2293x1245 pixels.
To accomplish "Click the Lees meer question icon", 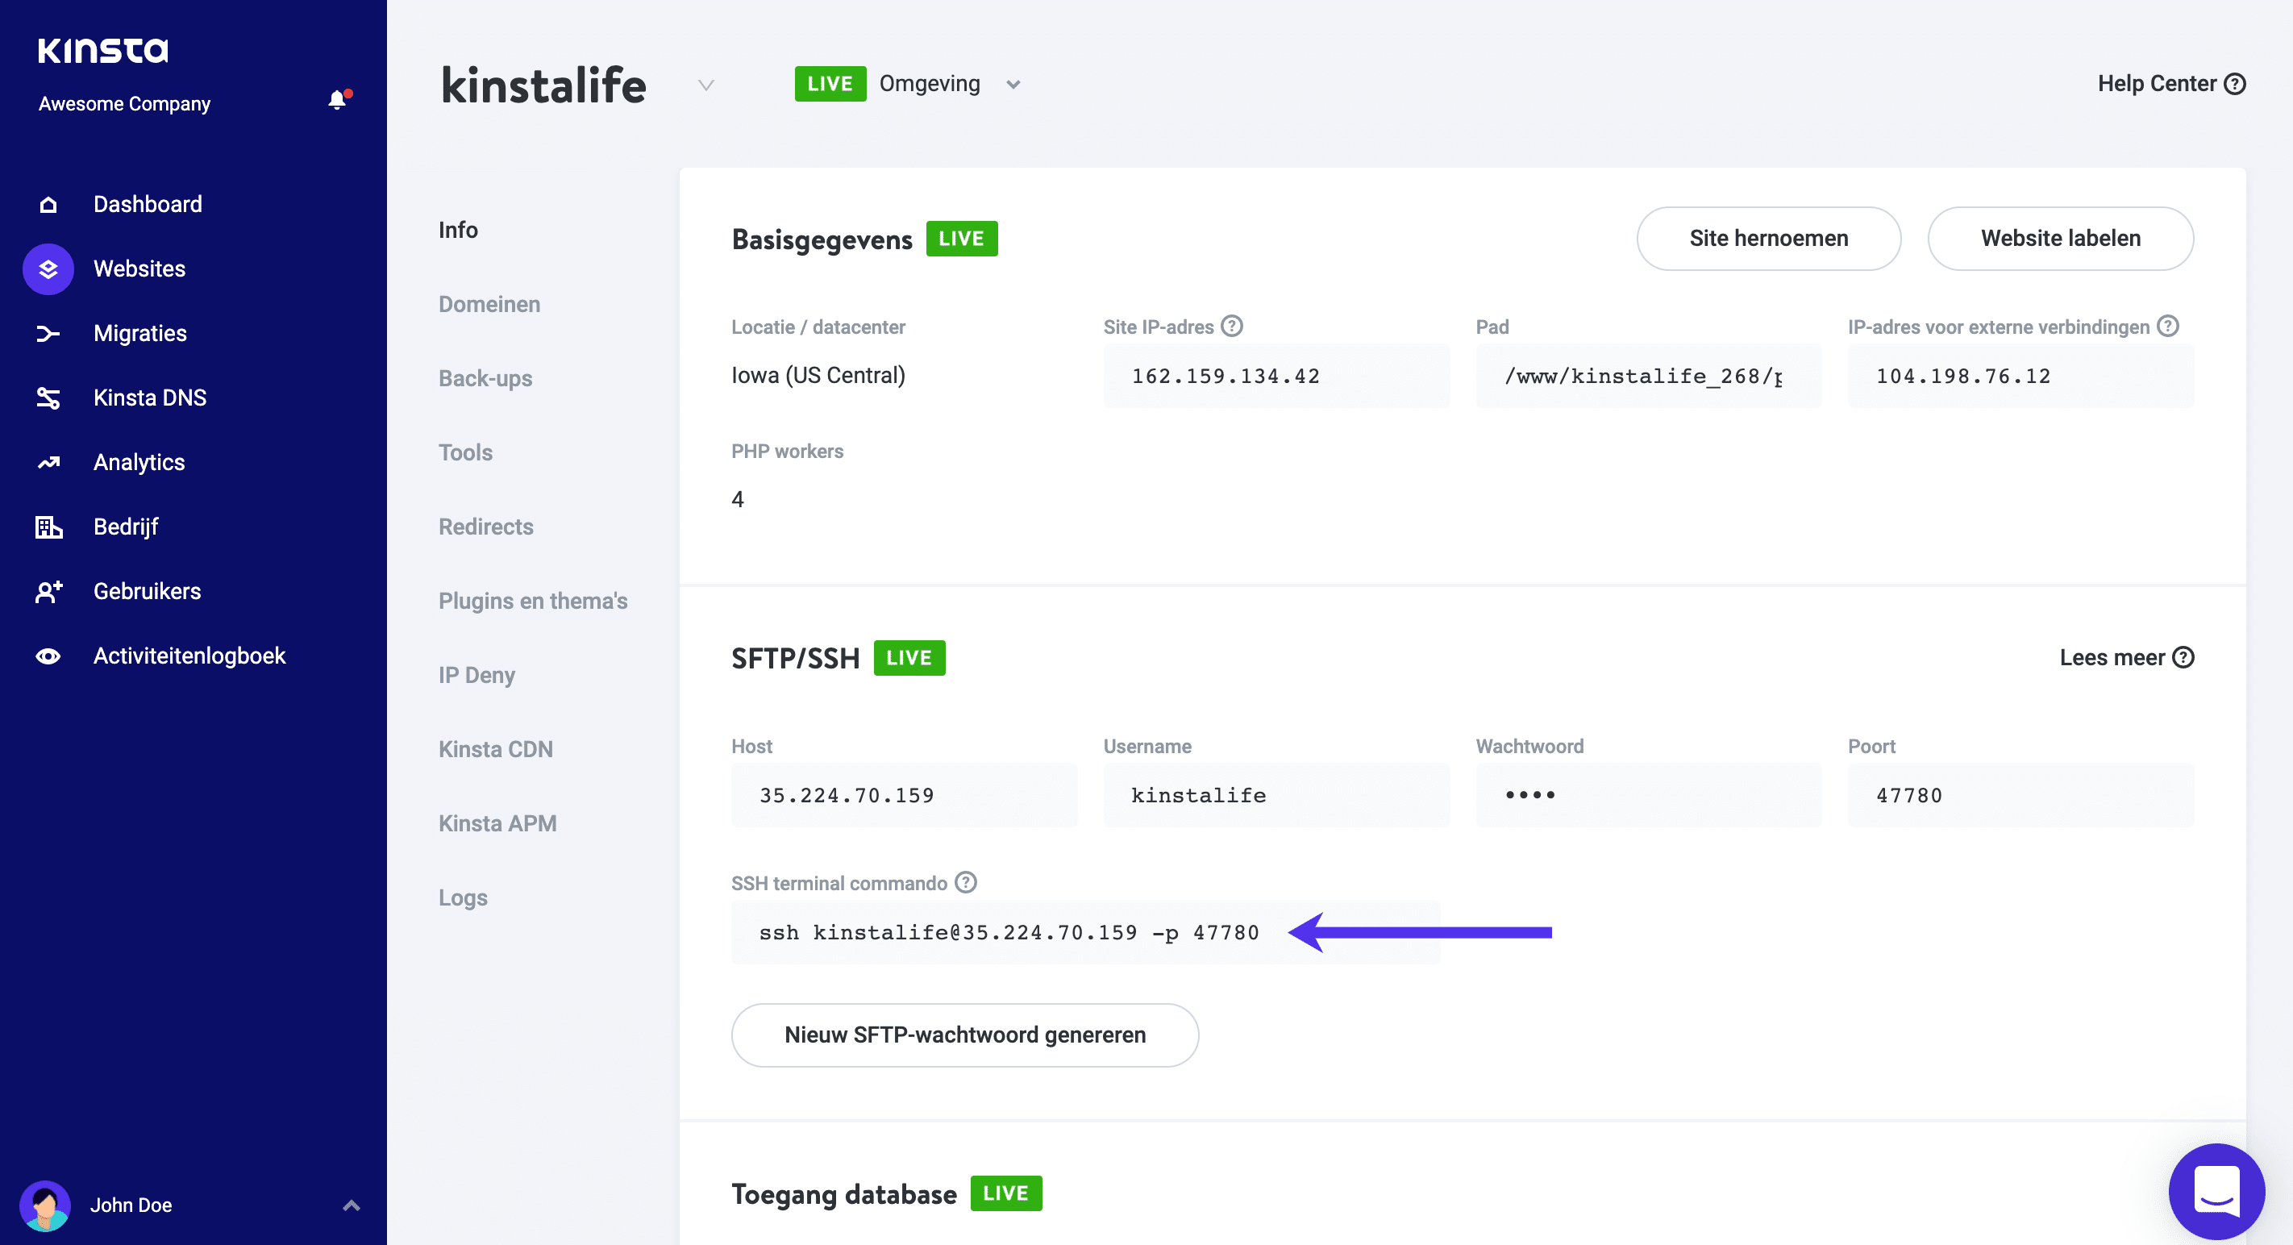I will 2183,658.
